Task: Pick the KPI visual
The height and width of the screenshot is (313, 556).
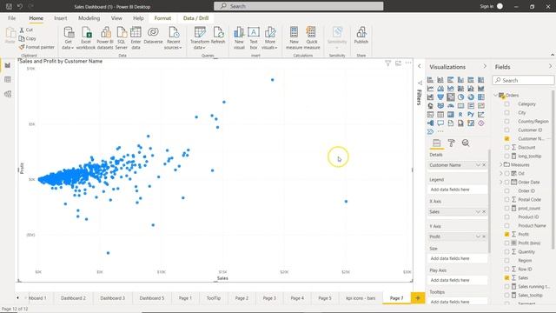Action: coord(480,106)
